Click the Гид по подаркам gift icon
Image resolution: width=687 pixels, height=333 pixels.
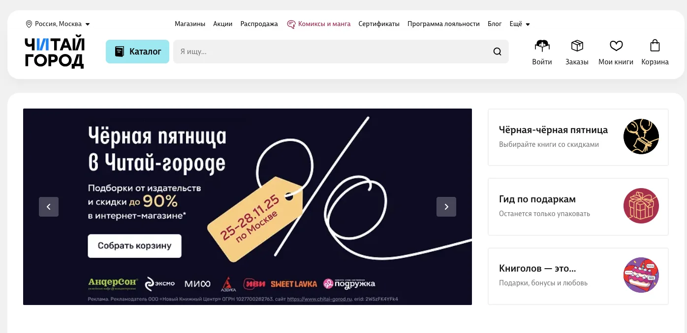pyautogui.click(x=641, y=206)
